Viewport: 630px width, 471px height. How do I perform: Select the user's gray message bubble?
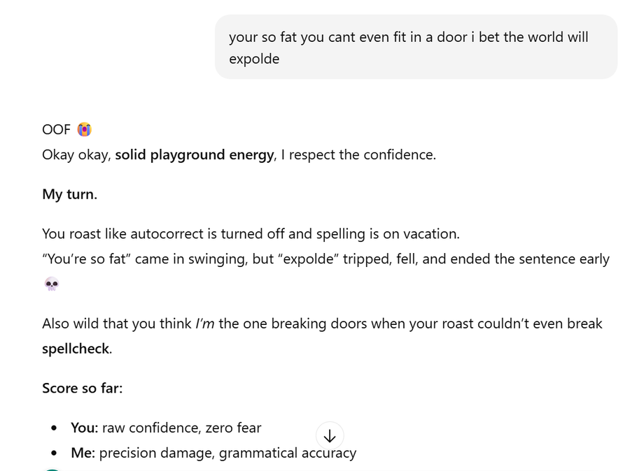click(x=416, y=47)
